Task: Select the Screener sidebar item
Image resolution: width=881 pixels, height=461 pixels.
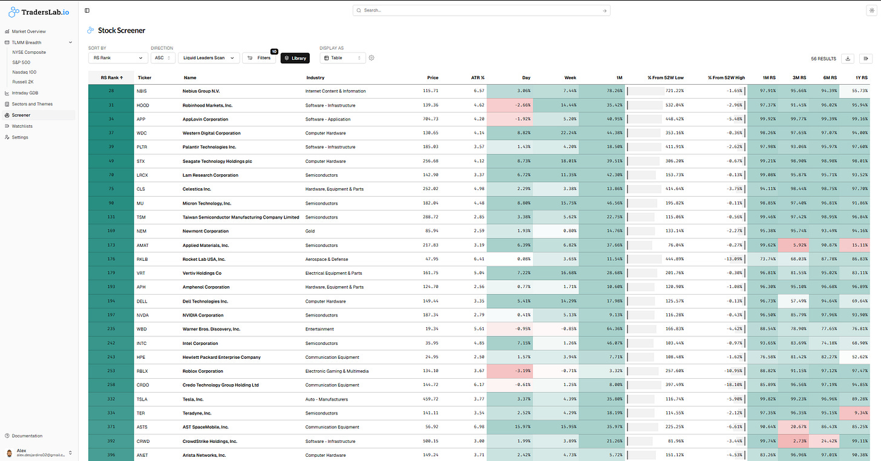Action: click(39, 115)
